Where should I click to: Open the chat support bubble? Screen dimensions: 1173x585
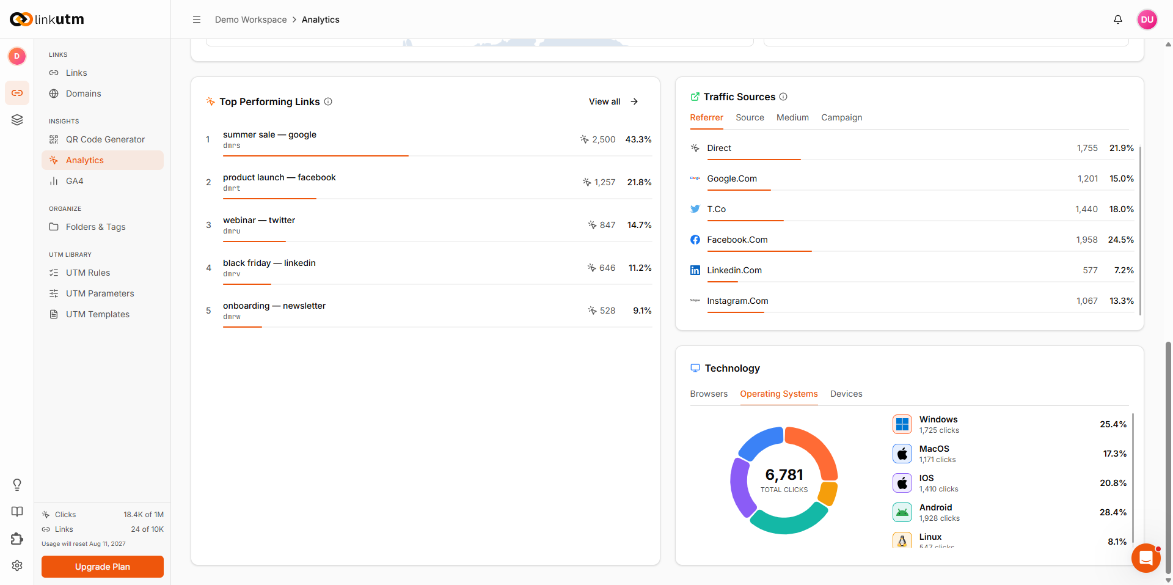click(x=1146, y=558)
